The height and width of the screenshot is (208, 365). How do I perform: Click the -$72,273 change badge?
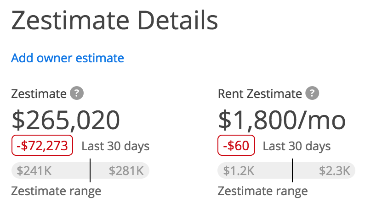point(42,145)
